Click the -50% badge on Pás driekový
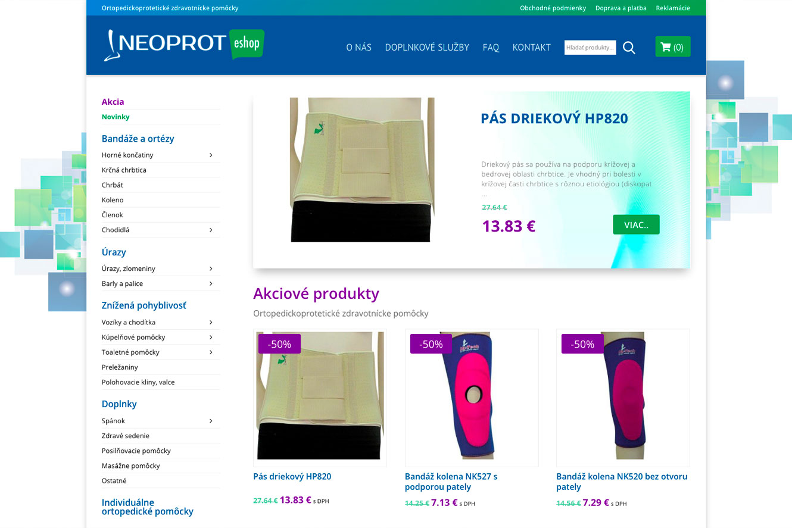Screen dimensions: 792x528 tap(279, 344)
